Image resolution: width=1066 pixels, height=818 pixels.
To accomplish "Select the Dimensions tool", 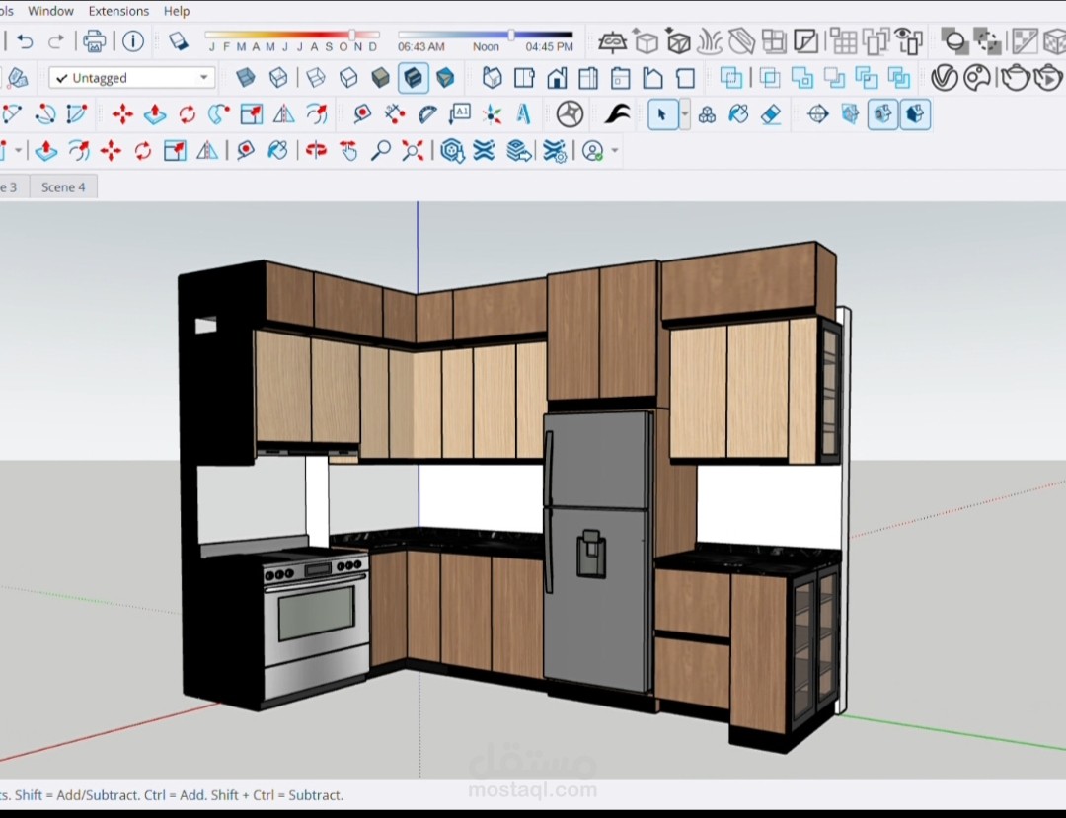I will [394, 114].
